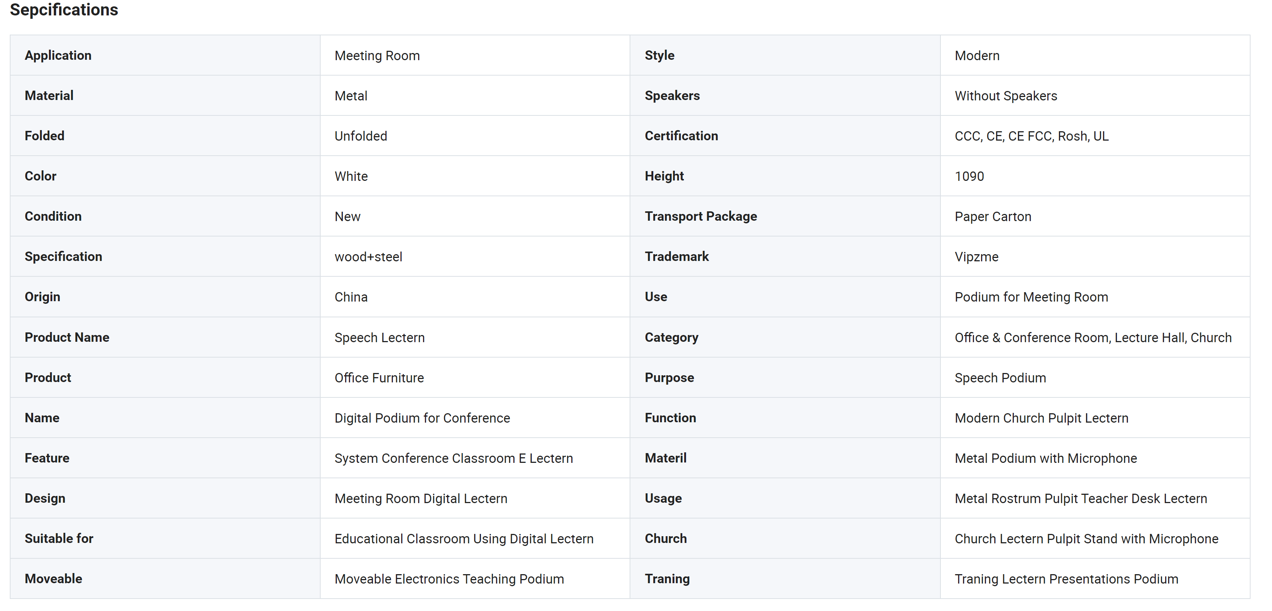Click the Digital Podium for Conference text
The width and height of the screenshot is (1272, 611).
pos(422,418)
